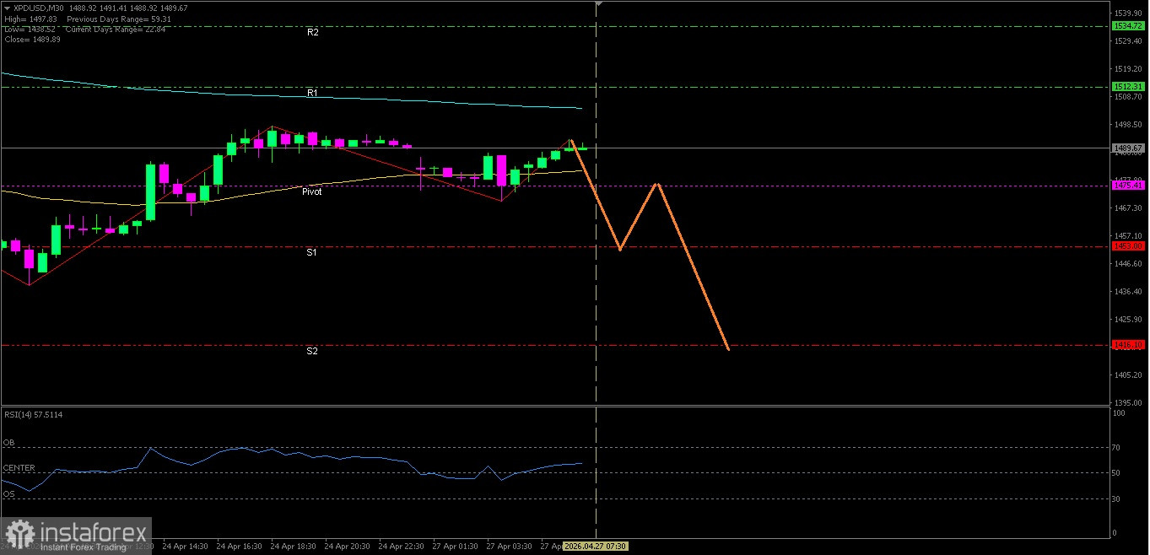This screenshot has height=555, width=1150.
Task: Select the RSI(14) indicator label
Action: (x=33, y=414)
